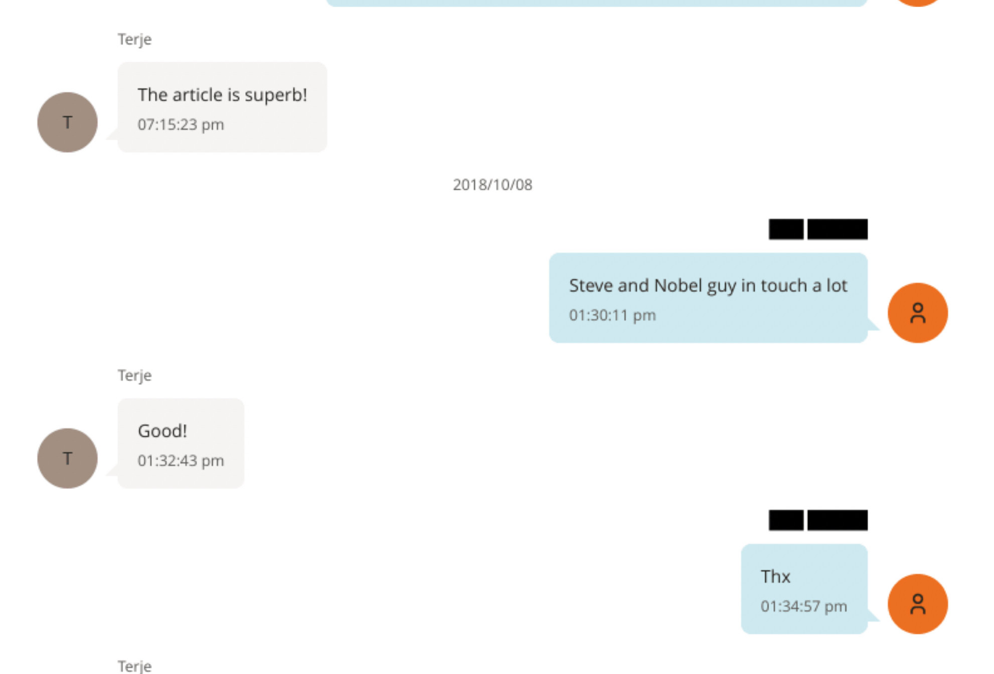
Task: Click Terje's avatar beside 'The article is superb!'
Action: (x=67, y=122)
